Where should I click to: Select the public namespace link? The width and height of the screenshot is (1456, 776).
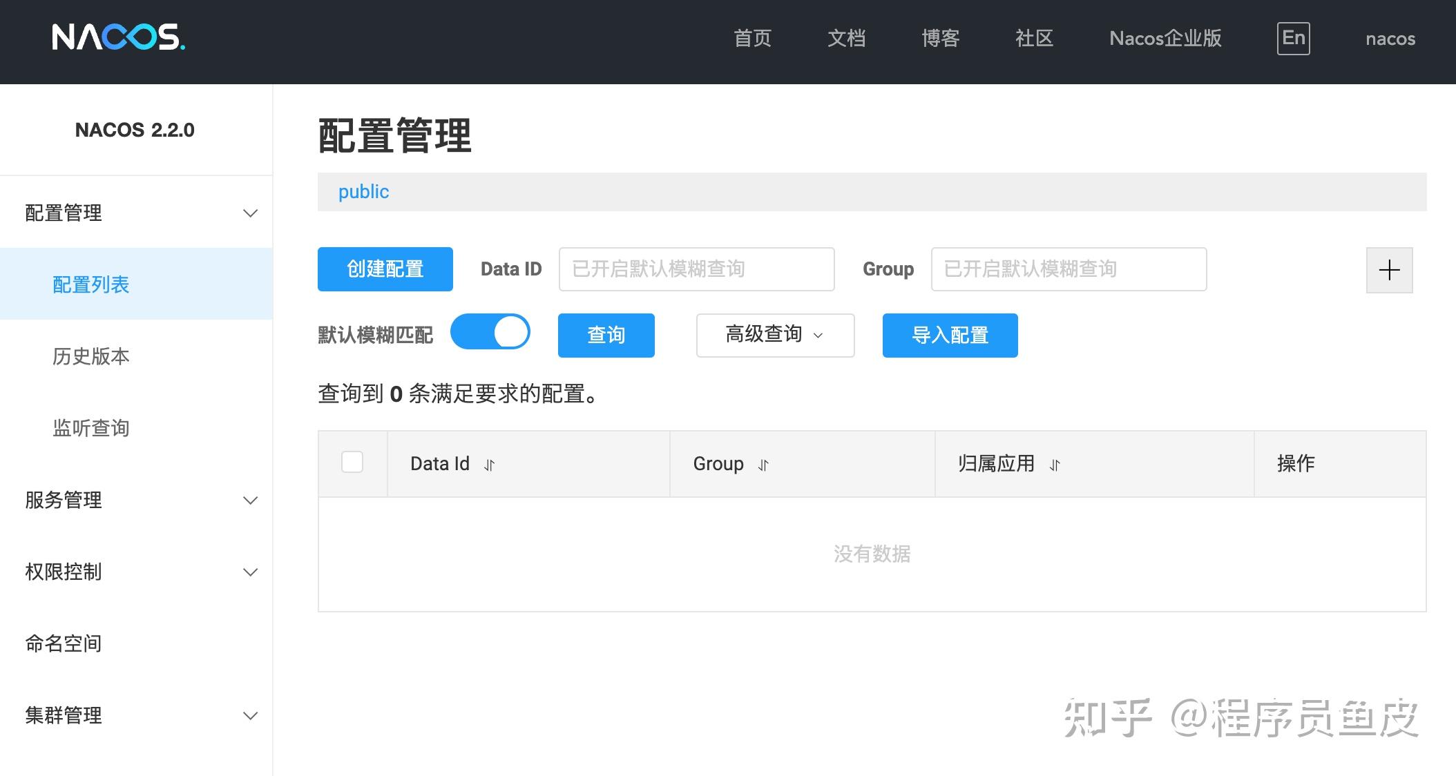pos(363,191)
